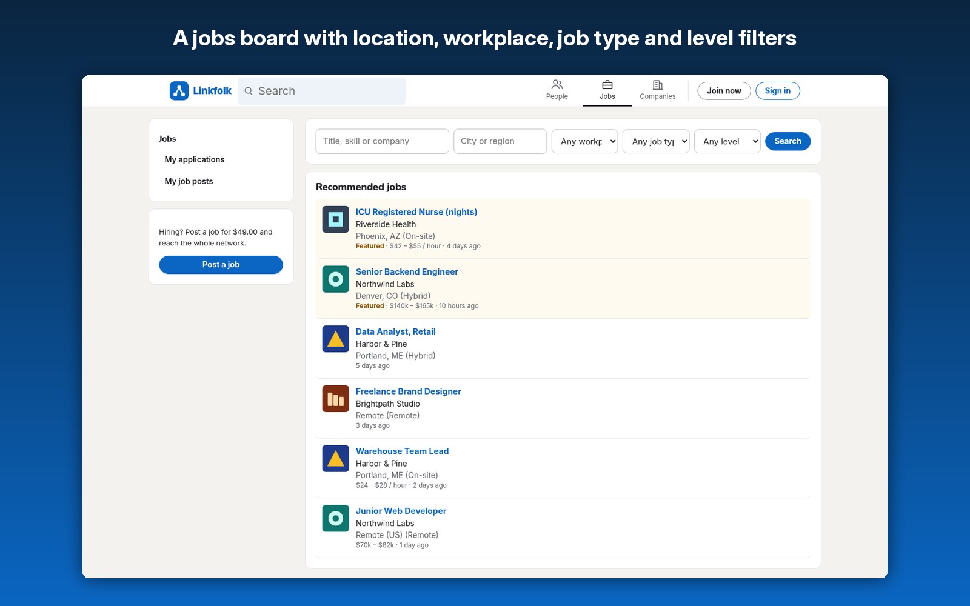Focus the Title, skill or company field
The width and height of the screenshot is (970, 606).
point(382,141)
